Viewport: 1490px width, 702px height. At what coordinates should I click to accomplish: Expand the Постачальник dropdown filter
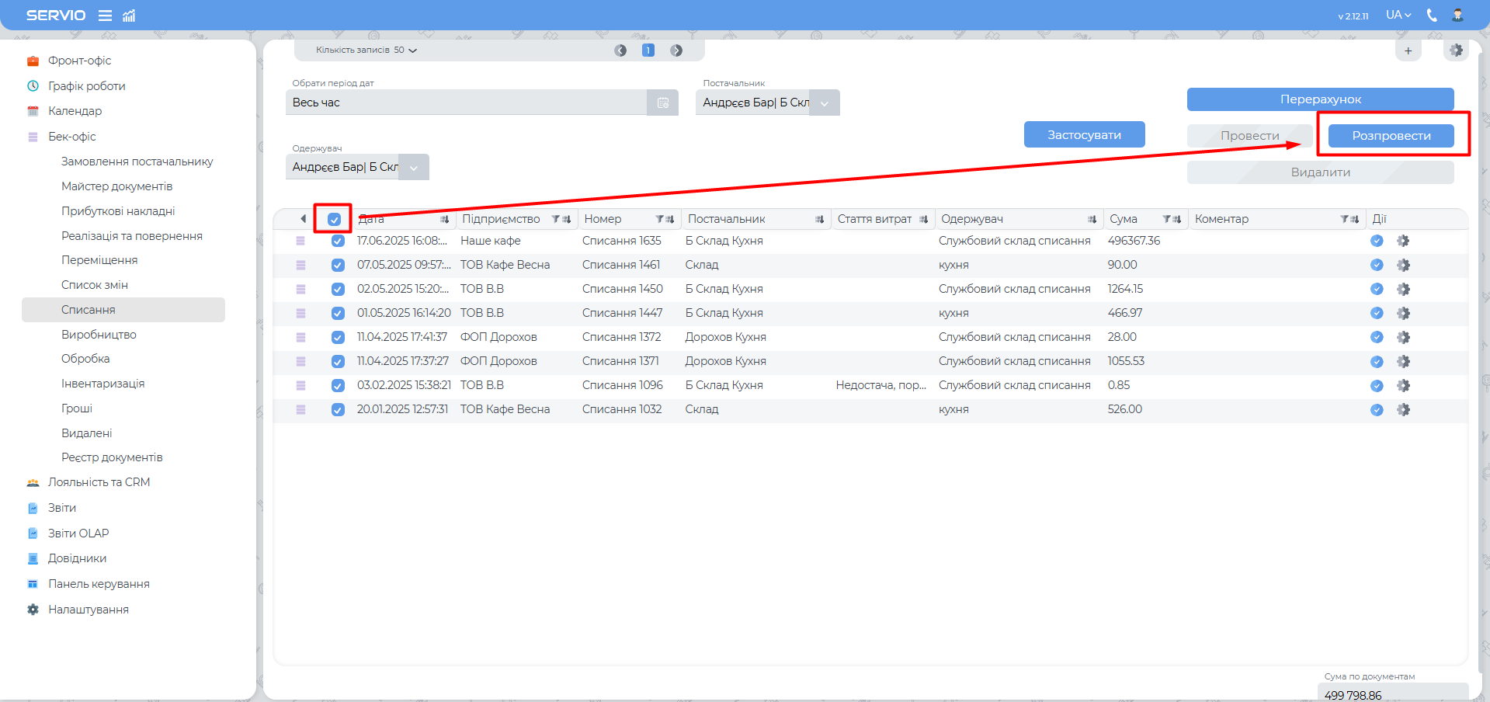(824, 103)
